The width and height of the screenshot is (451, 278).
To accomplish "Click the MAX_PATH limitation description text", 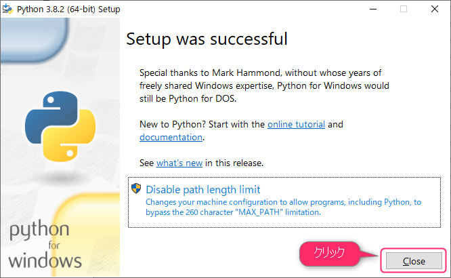I will [x=283, y=207].
